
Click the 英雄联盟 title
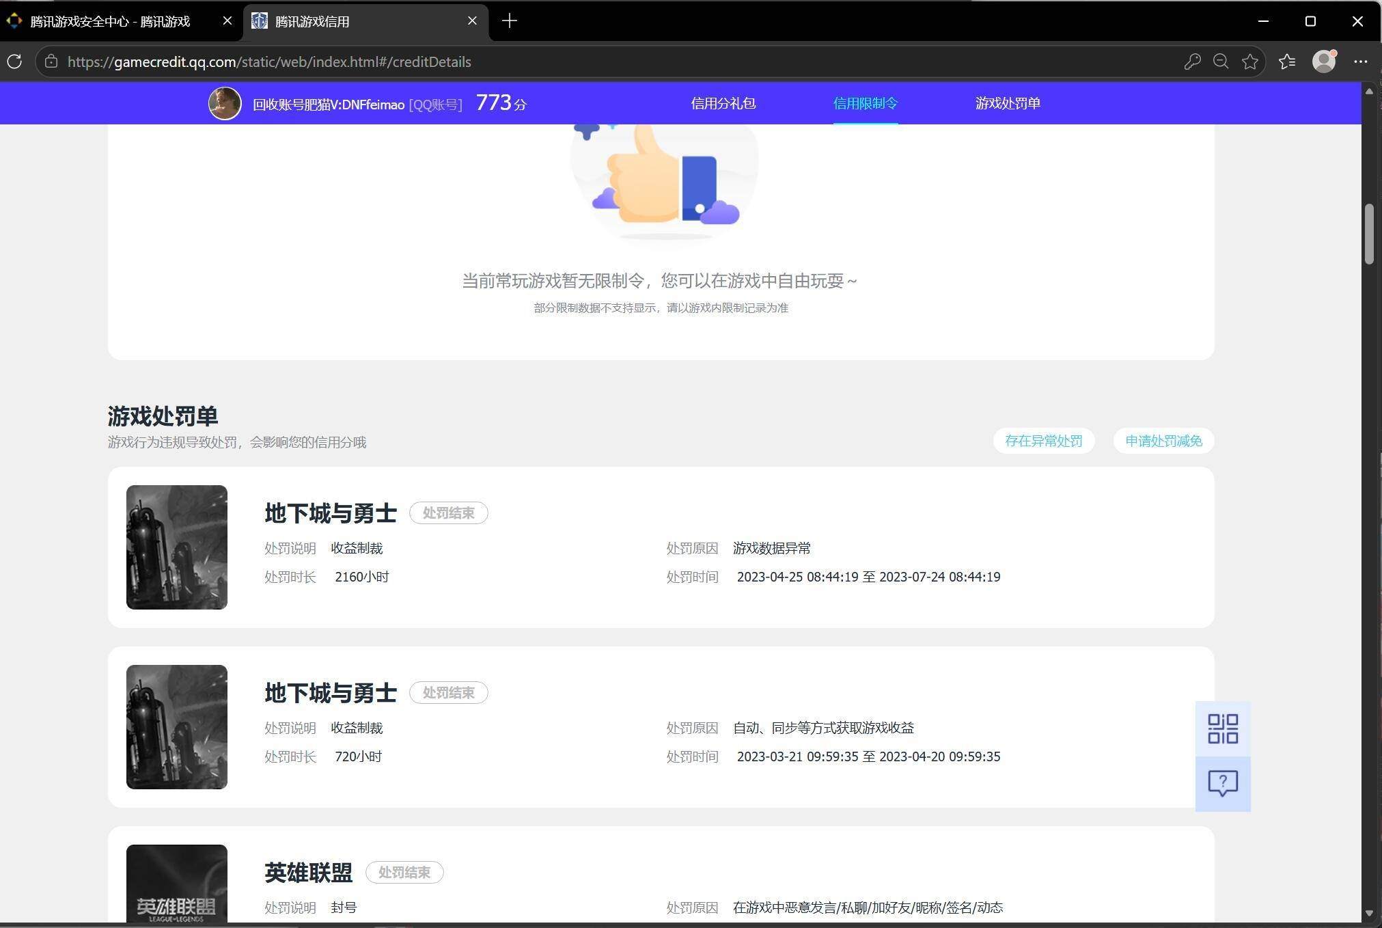pos(309,873)
